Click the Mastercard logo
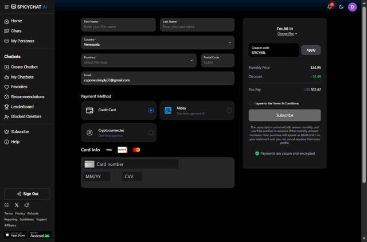The image size is (367, 242). [x=136, y=150]
